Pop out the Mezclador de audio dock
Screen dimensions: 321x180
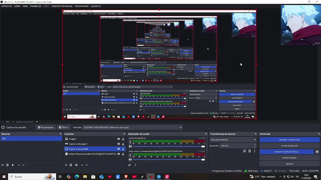pos(206,134)
